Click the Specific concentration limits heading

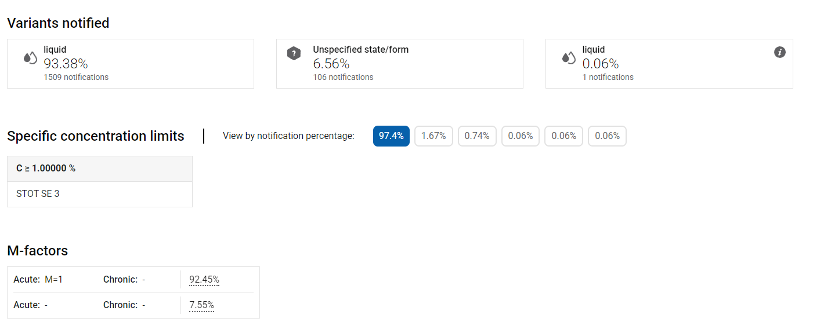point(96,136)
